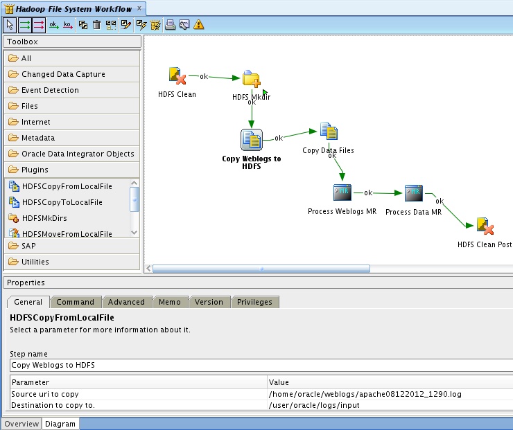The height and width of the screenshot is (430, 513).
Task: Click the Source uri to copy value cell
Action: pyautogui.click(x=390, y=394)
